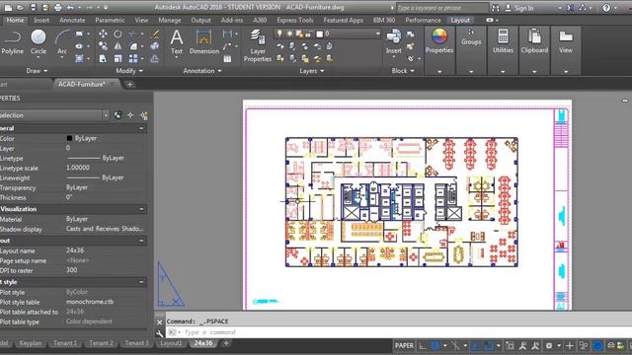This screenshot has width=632, height=355.
Task: Toggle the layer freeze sun icon
Action: tap(289, 34)
